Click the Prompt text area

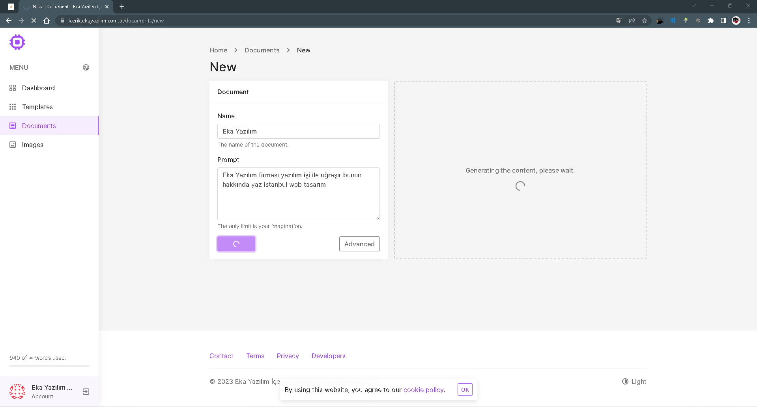click(299, 194)
